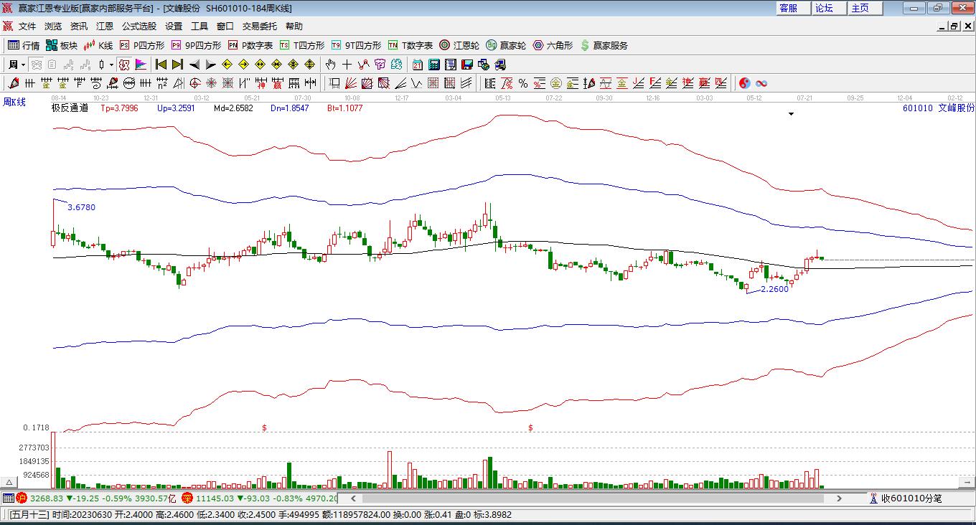
Task: Click the 论坛 forum button
Action: pyautogui.click(x=824, y=8)
